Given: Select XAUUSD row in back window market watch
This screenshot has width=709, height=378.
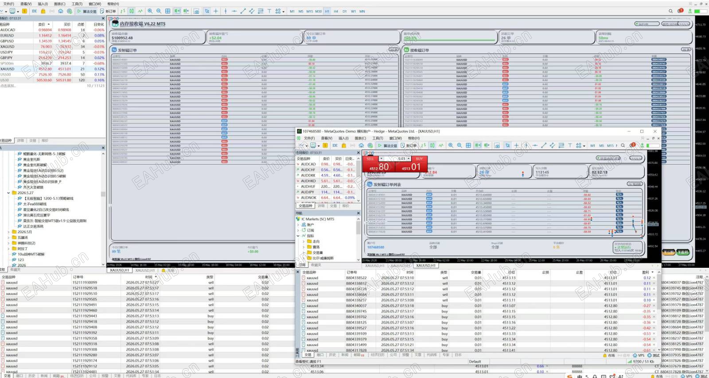Looking at the screenshot, I should pyautogui.click(x=53, y=69).
